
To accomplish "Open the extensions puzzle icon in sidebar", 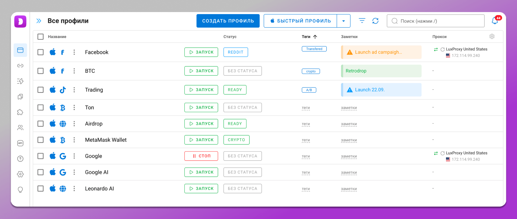I will (x=20, y=112).
